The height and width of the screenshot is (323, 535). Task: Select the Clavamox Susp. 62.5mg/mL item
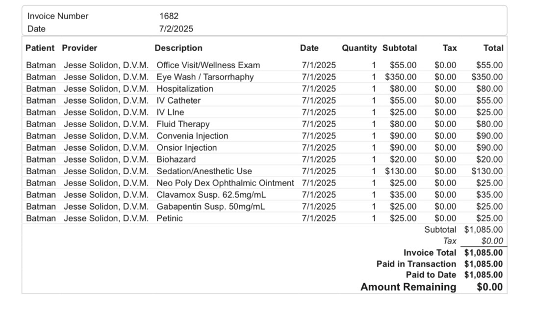click(211, 195)
